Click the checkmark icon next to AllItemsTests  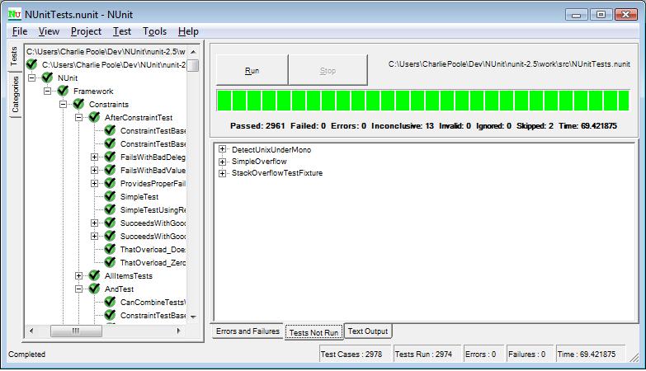coord(94,275)
